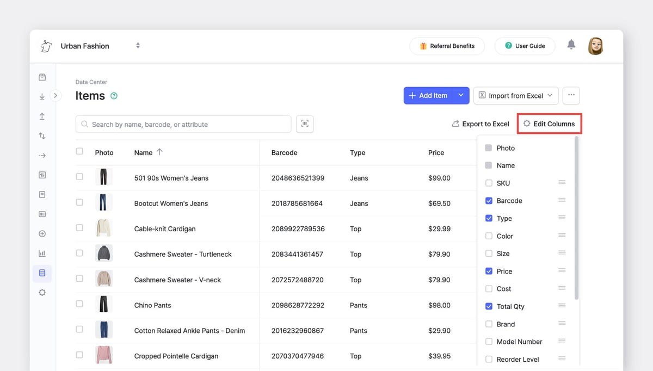Open the settings gear in the sidebar

42,293
